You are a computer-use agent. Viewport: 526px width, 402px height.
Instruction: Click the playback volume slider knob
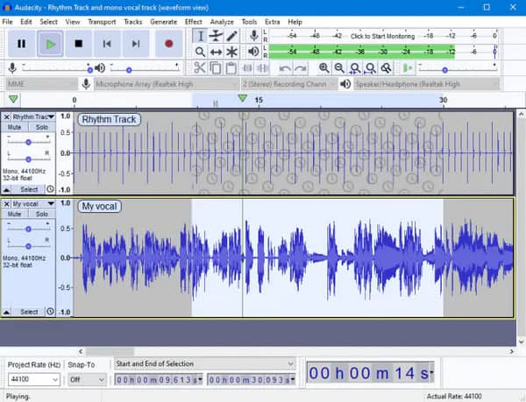129,70
